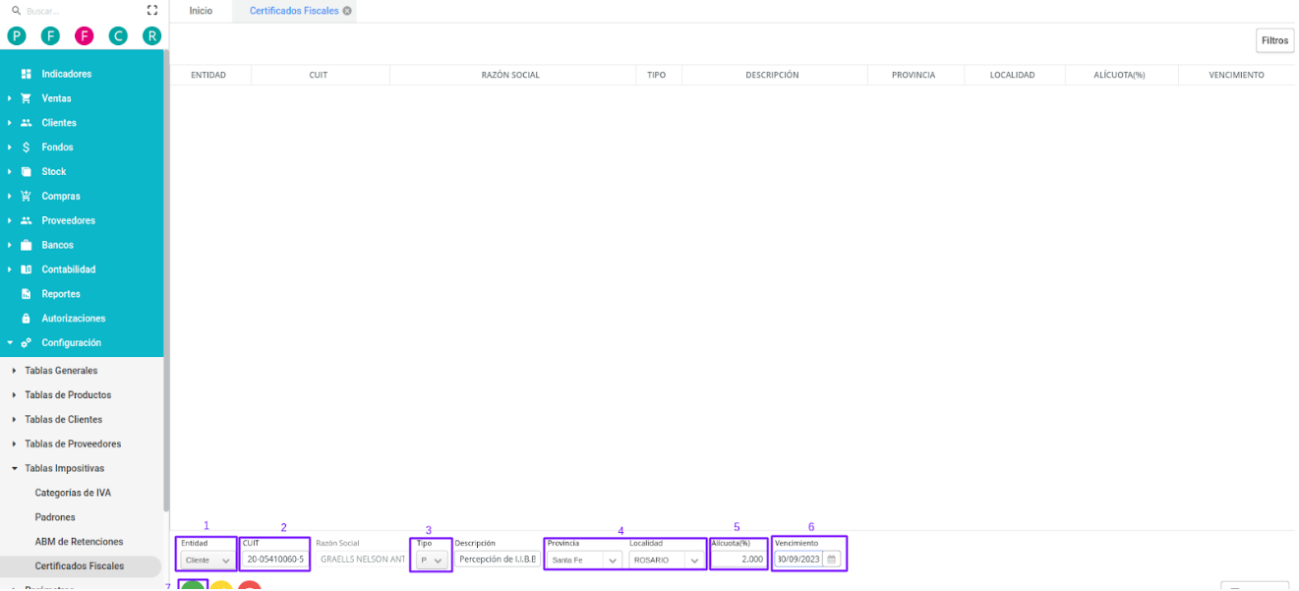Click the Clientes people icon
The height and width of the screenshot is (591, 1299).
(27, 123)
